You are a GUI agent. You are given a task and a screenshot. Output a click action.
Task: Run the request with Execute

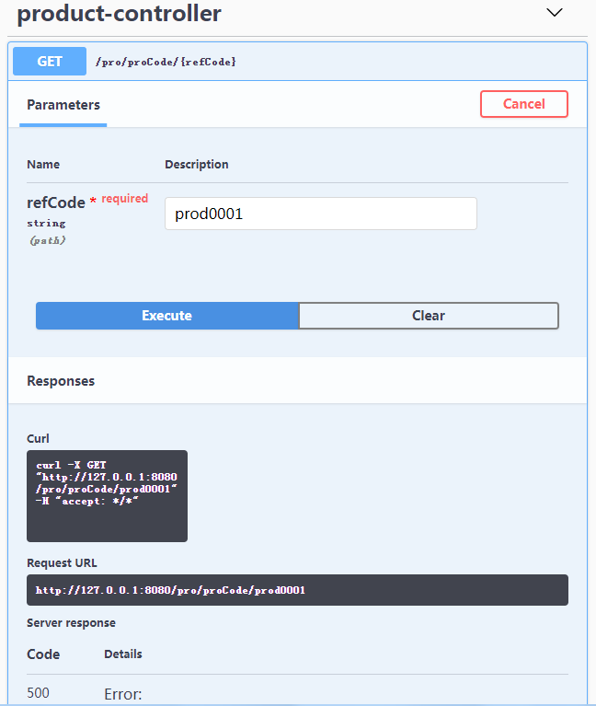coord(166,316)
